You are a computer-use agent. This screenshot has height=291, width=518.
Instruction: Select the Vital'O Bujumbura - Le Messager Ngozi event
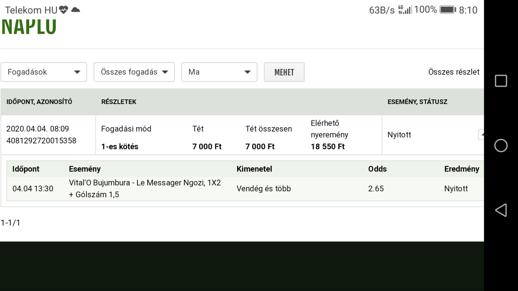(x=145, y=189)
